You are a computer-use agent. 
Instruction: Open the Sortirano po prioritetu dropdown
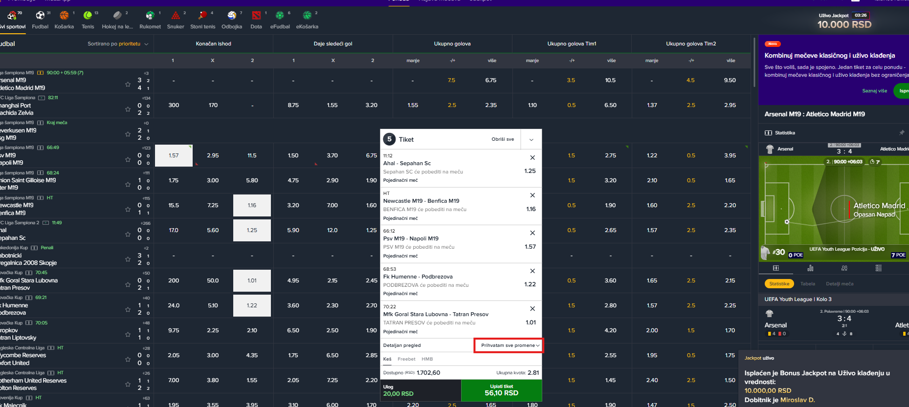118,44
